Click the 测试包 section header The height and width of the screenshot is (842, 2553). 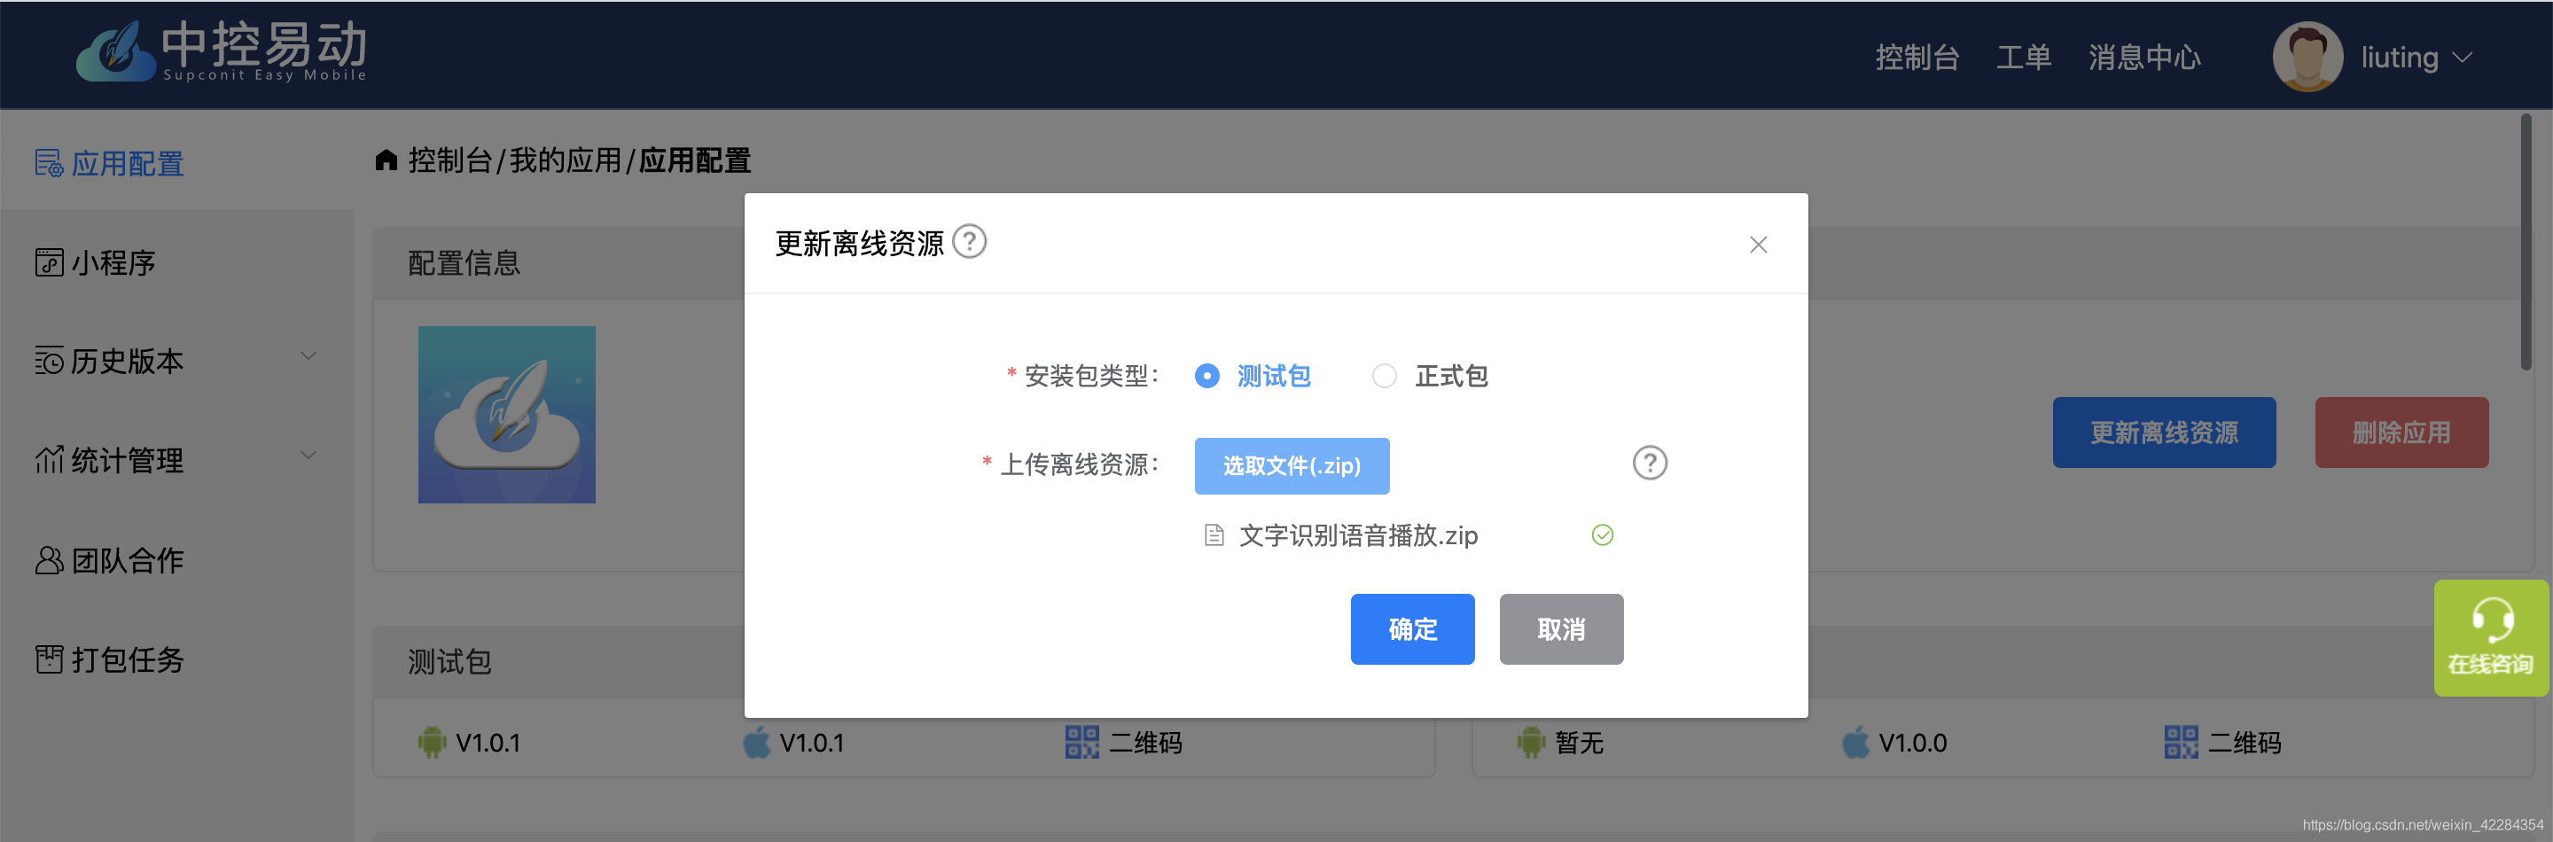tap(449, 662)
